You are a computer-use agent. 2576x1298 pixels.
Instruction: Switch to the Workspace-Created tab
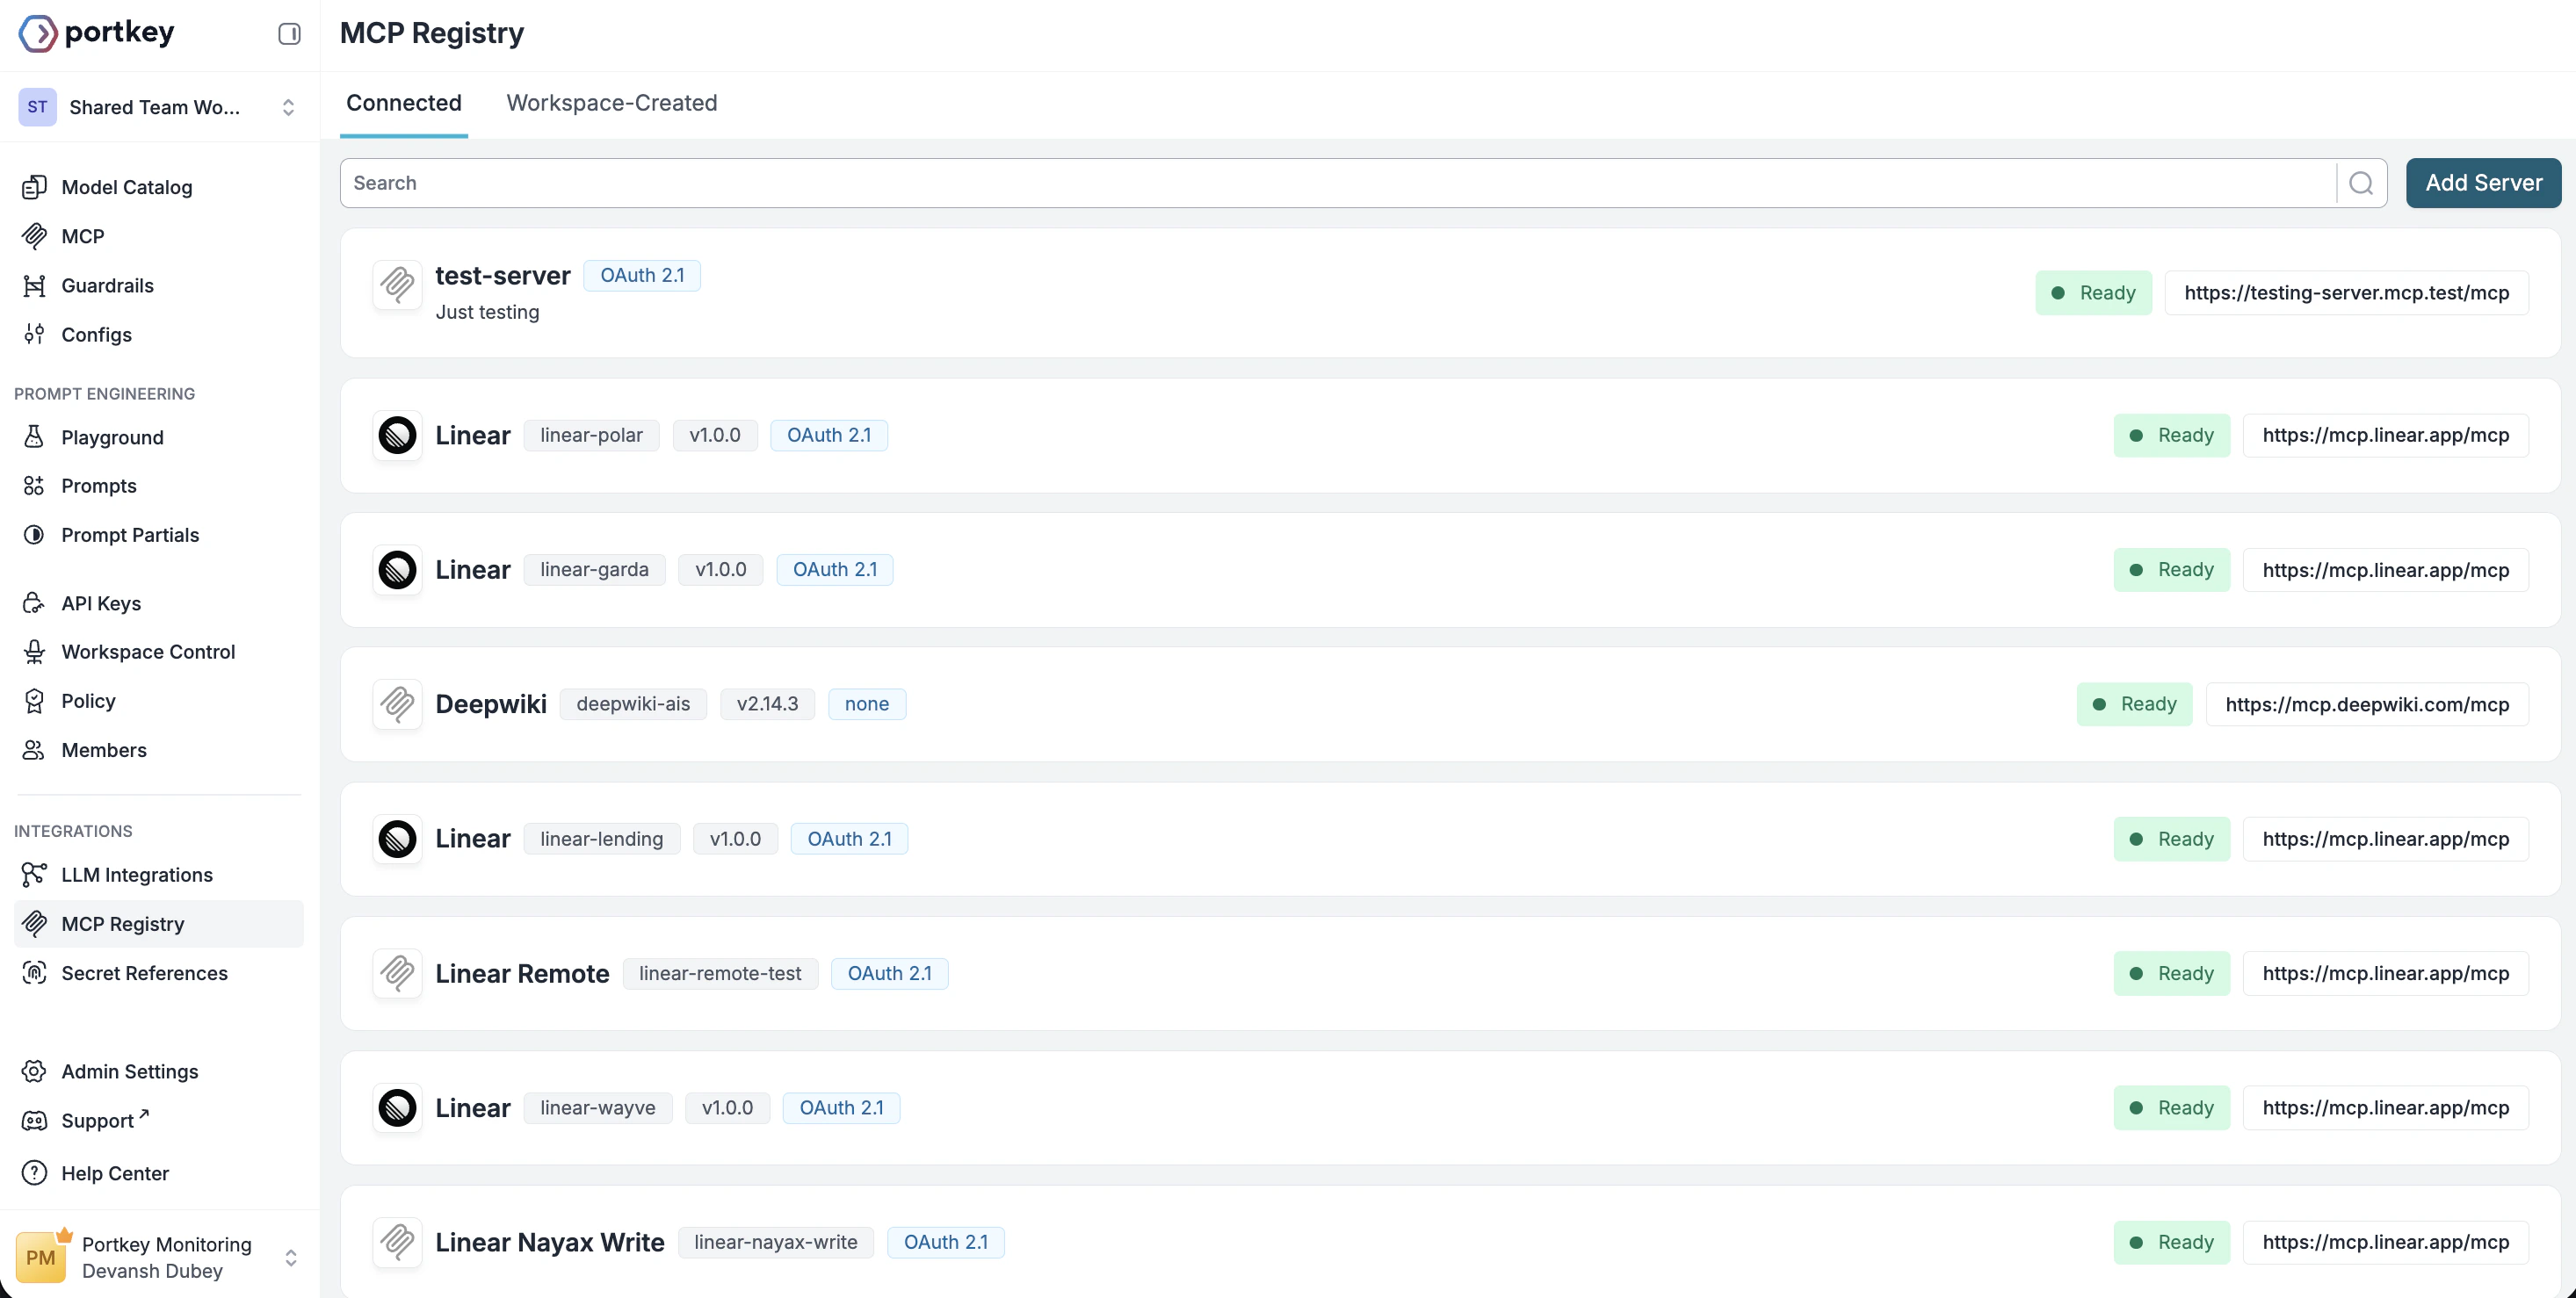[x=611, y=103]
